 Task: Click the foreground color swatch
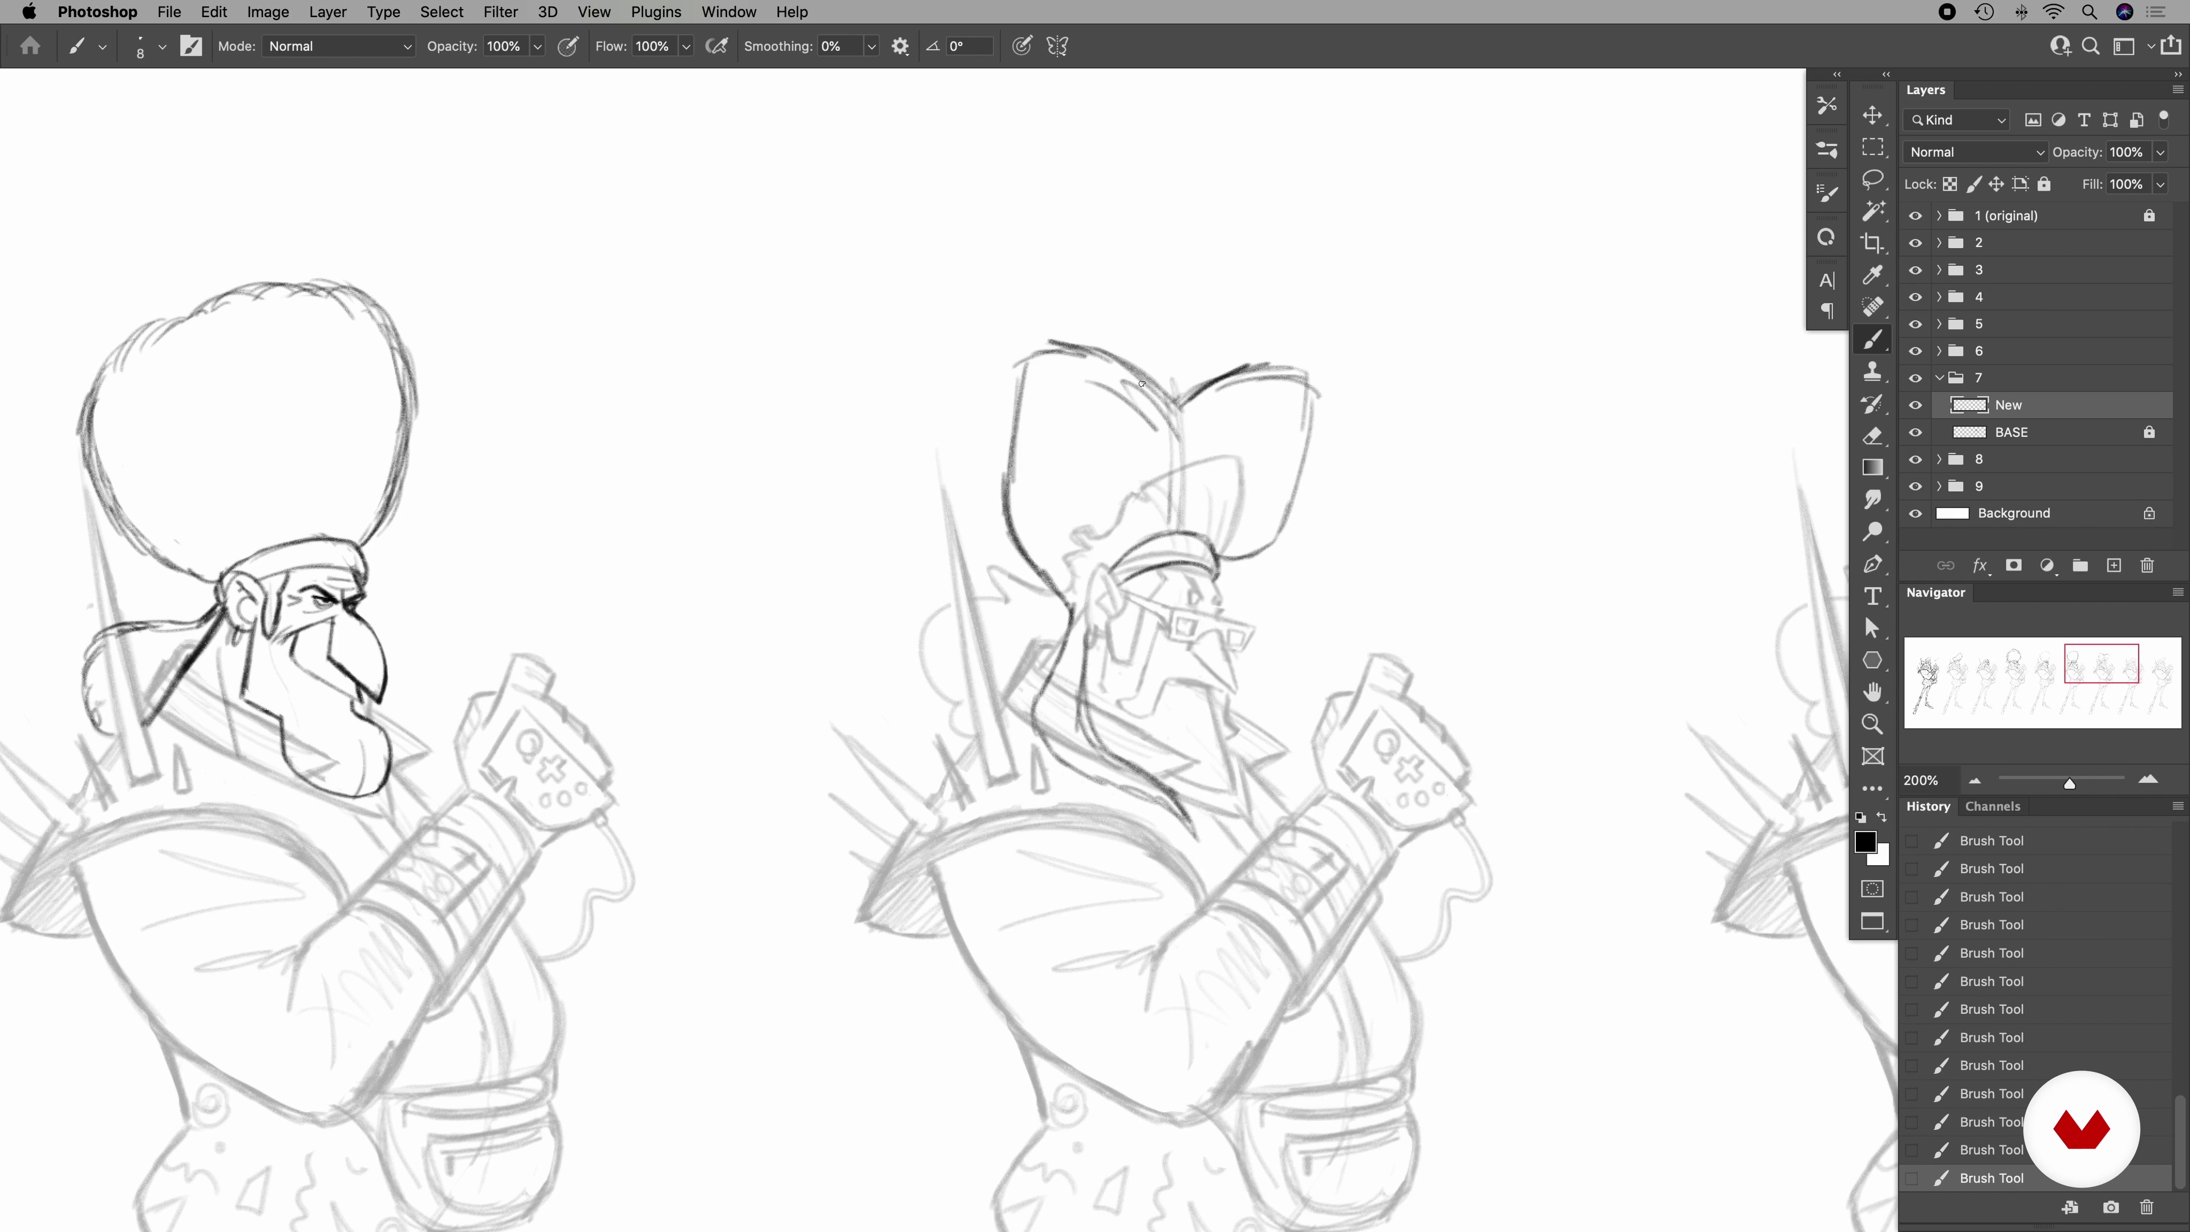1865,842
